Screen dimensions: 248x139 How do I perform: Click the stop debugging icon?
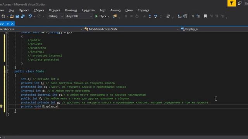coord(131,16)
